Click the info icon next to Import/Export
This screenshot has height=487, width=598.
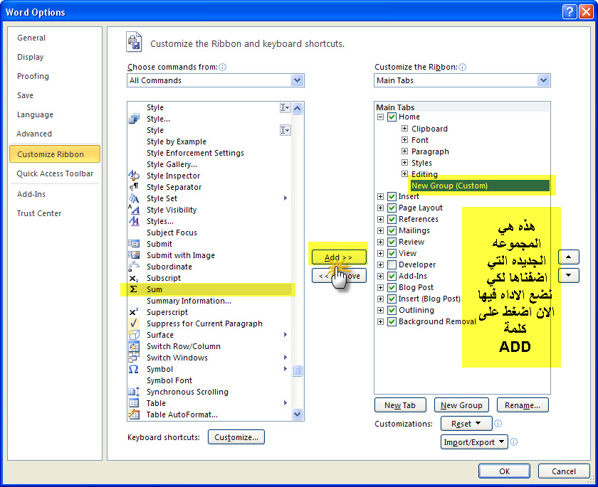click(514, 441)
